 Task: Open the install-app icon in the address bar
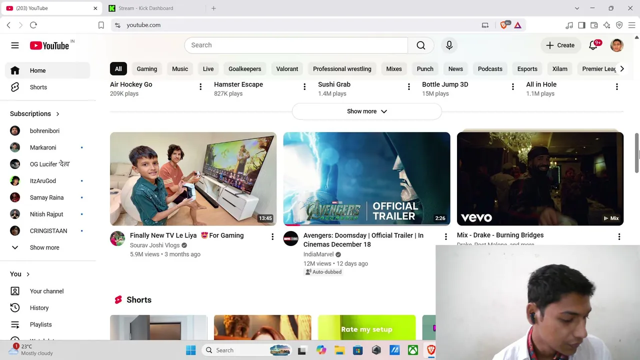[485, 25]
